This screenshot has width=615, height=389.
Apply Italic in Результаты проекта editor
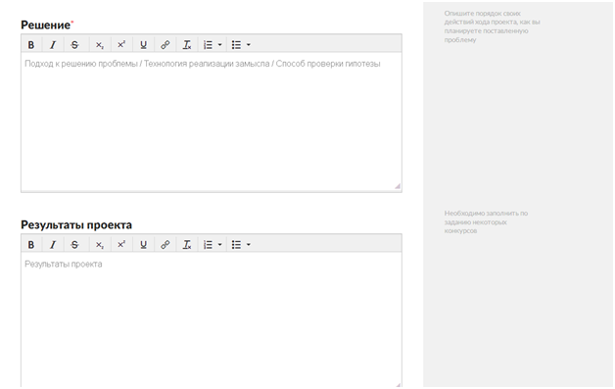[53, 245]
